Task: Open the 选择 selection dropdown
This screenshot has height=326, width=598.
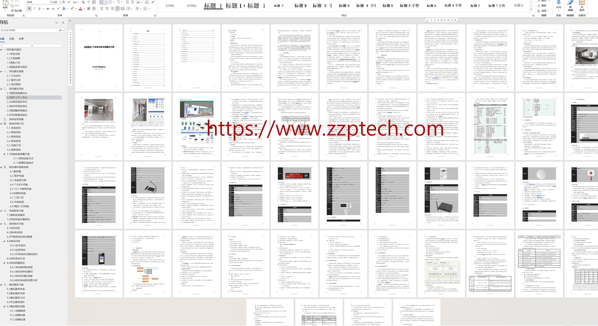Action: [544, 11]
